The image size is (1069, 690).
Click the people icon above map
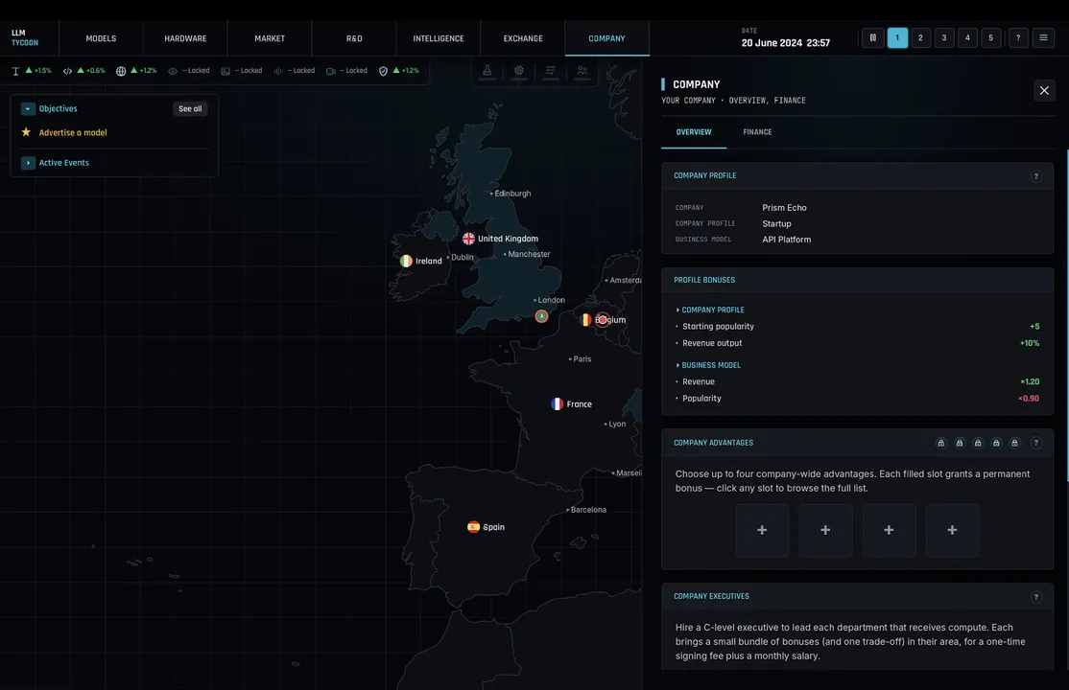coord(582,71)
